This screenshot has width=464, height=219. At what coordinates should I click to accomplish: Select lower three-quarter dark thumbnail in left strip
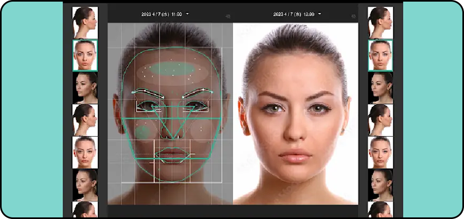coord(85,185)
